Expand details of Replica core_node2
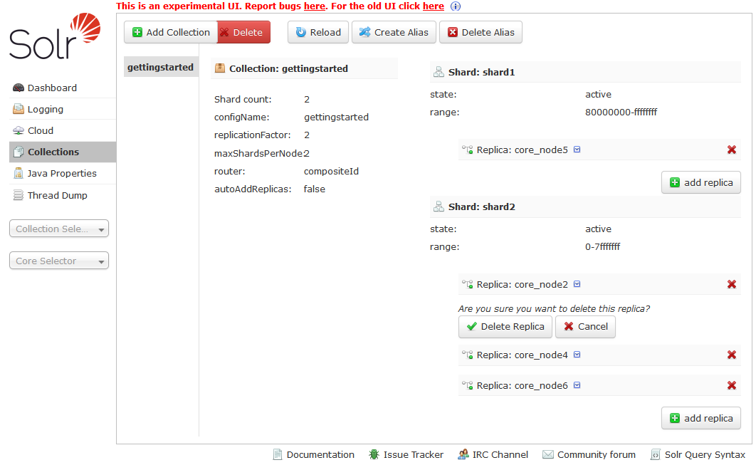The width and height of the screenshot is (756, 465). [577, 284]
